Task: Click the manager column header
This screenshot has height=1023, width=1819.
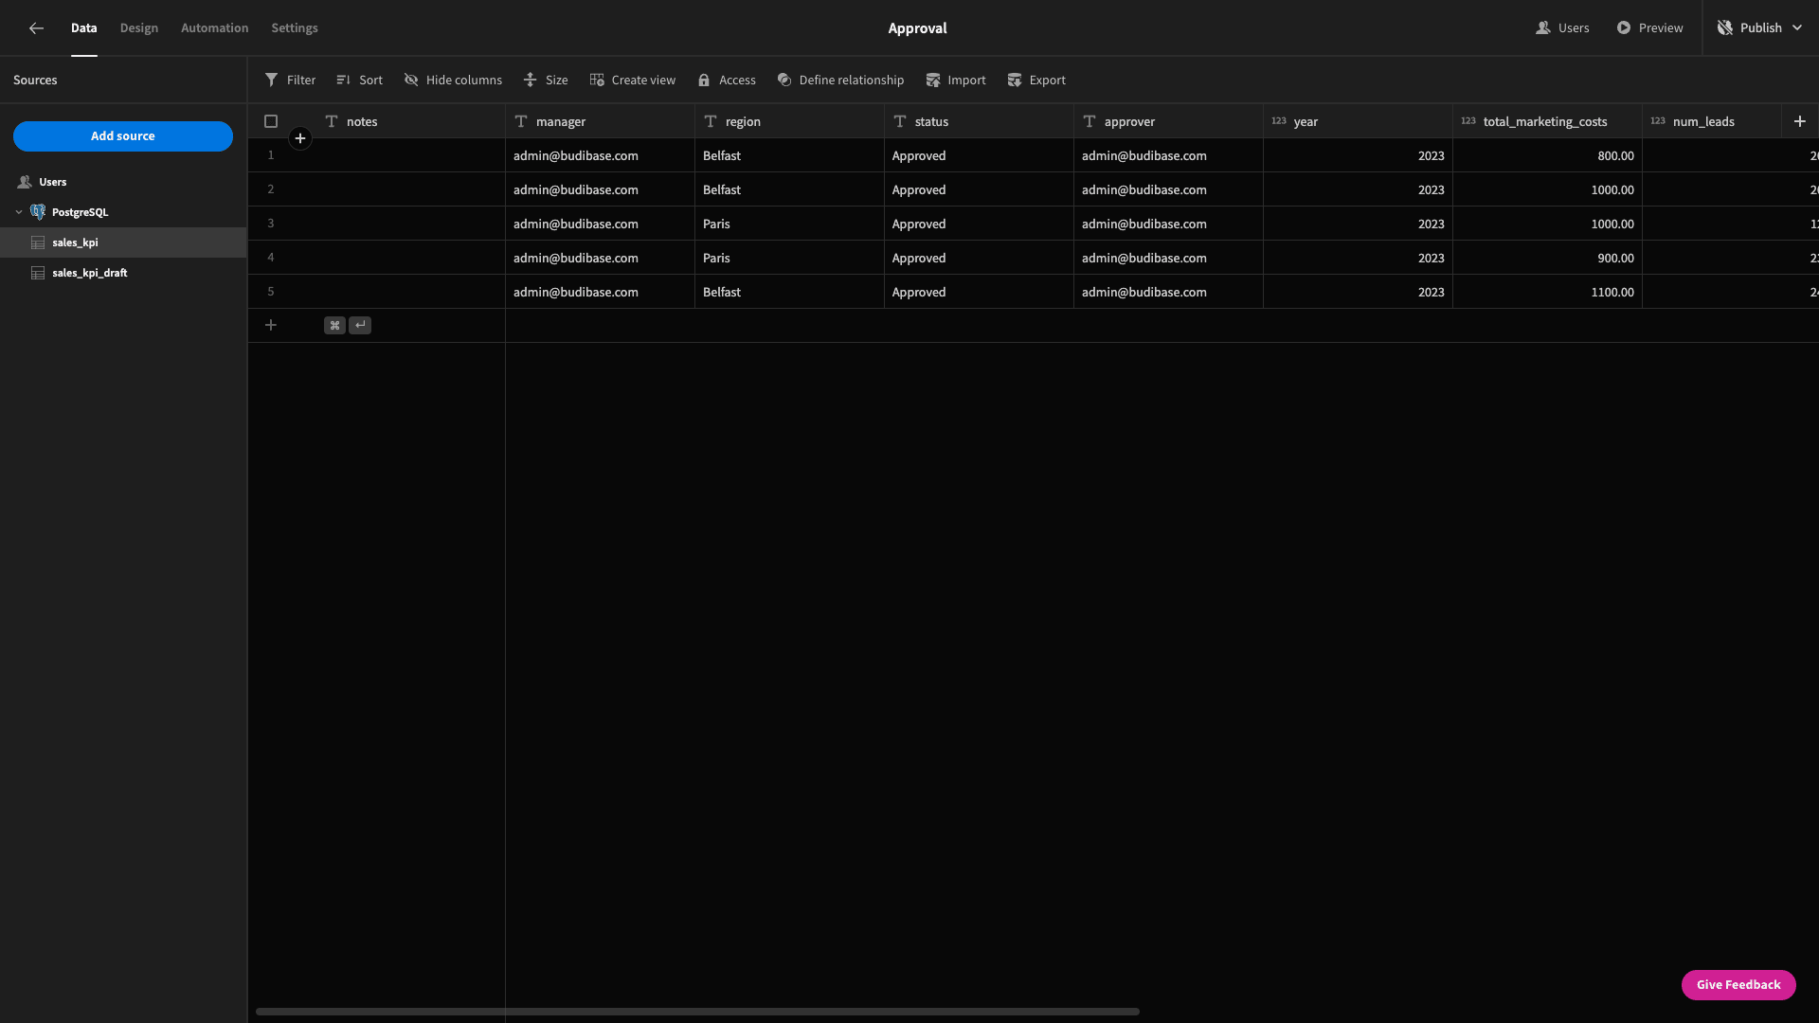Action: coord(600,121)
